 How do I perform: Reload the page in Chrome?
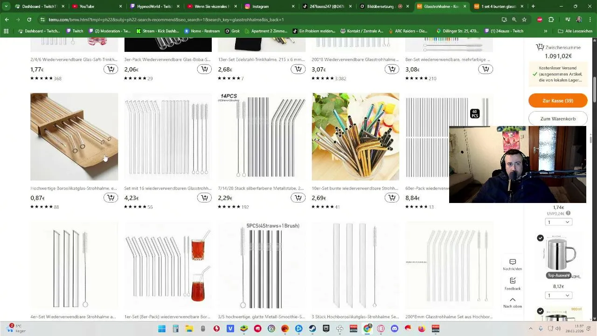coord(29,20)
